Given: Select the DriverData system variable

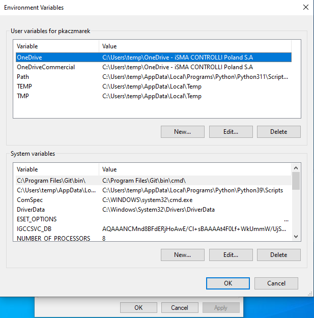Looking at the screenshot, I should [x=31, y=210].
